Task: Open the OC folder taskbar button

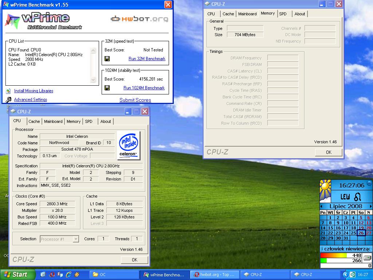Action: point(114,275)
